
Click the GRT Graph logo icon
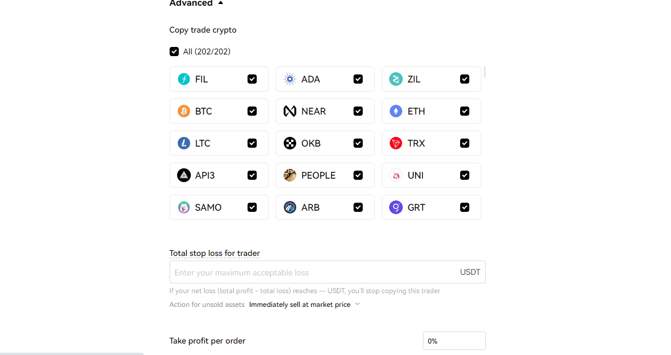396,207
